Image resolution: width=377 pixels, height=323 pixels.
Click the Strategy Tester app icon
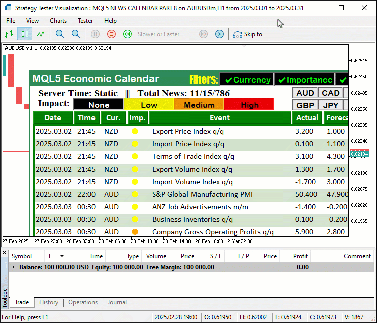click(x=9, y=8)
